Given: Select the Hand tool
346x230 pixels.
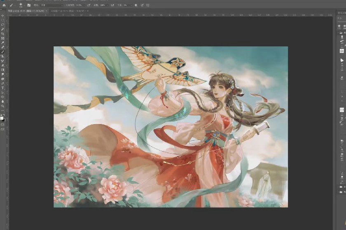Looking at the screenshot, I should (2, 101).
